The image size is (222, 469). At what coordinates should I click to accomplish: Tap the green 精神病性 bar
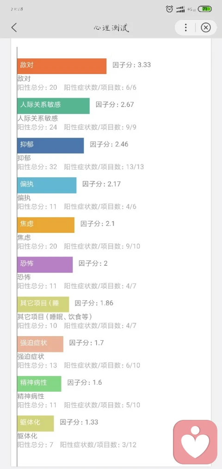39,384
